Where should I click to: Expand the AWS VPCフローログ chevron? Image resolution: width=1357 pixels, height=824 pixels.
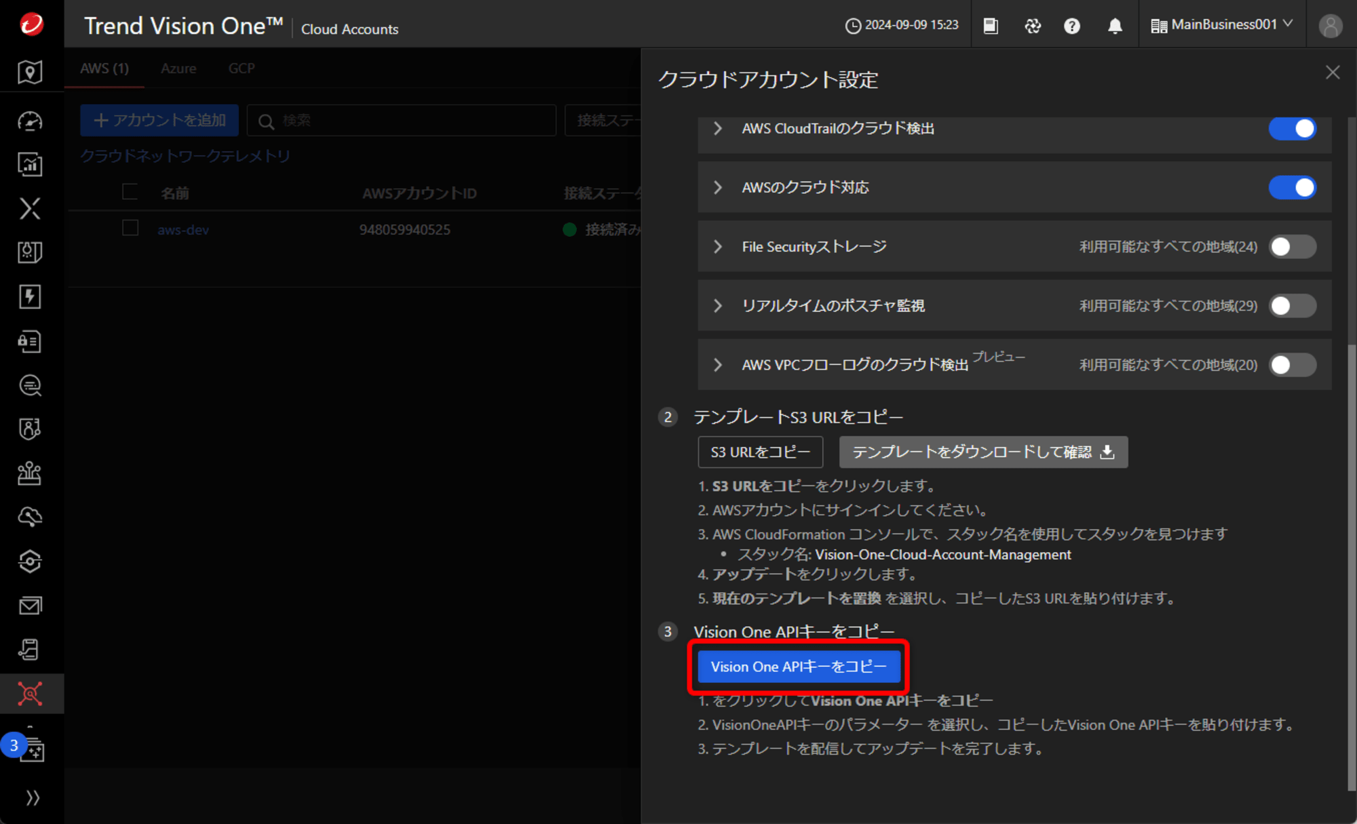pos(718,365)
